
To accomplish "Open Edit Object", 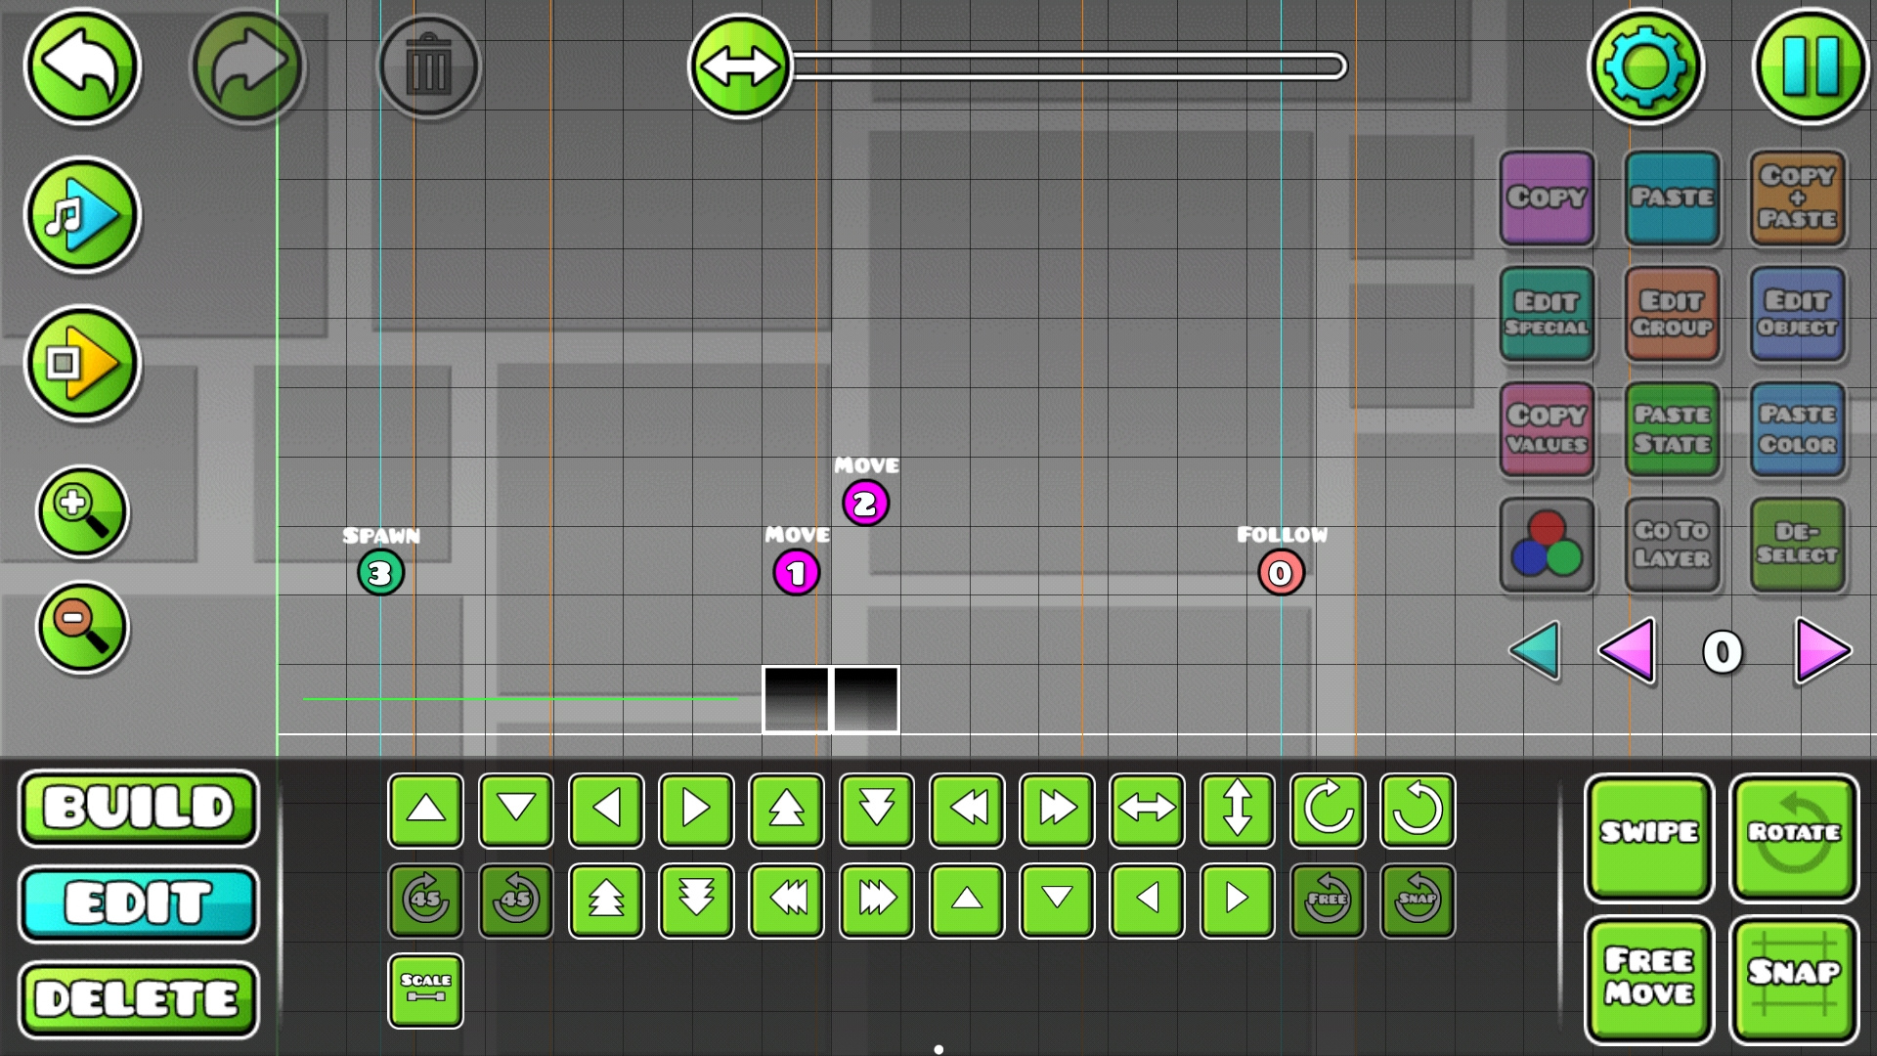I will [x=1797, y=313].
